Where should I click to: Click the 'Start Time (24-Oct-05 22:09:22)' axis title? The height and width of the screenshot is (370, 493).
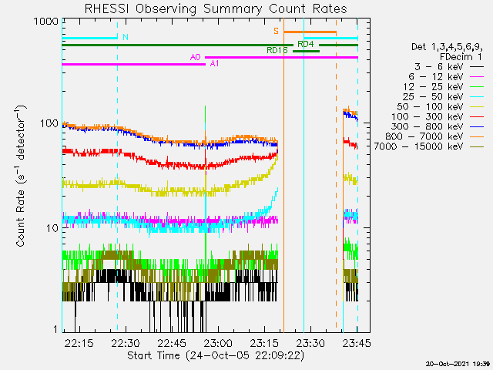pyautogui.click(x=216, y=356)
